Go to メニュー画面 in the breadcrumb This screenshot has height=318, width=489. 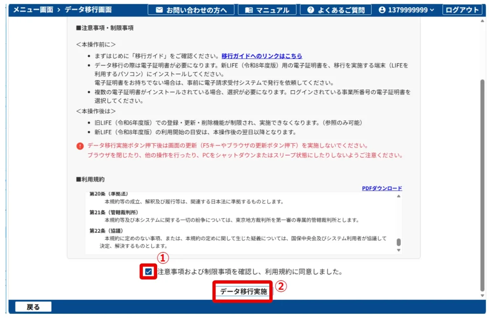click(33, 10)
